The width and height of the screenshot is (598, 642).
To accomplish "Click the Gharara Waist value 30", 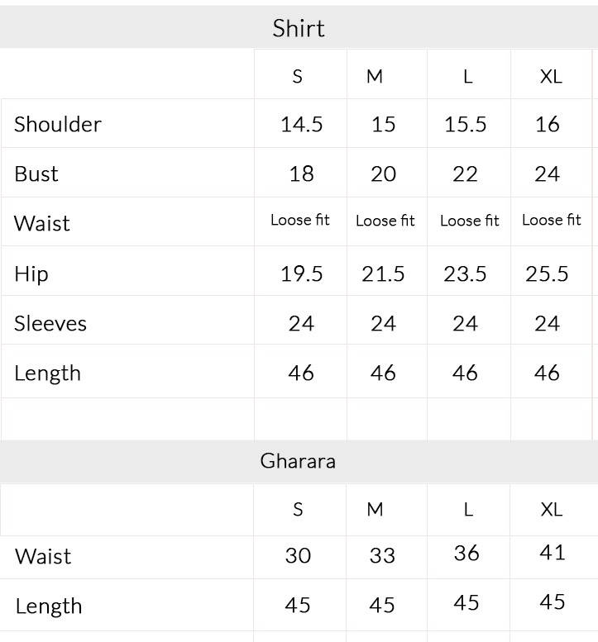I will pyautogui.click(x=298, y=556).
